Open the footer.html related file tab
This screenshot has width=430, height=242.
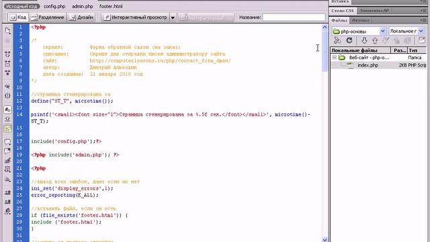(x=111, y=6)
